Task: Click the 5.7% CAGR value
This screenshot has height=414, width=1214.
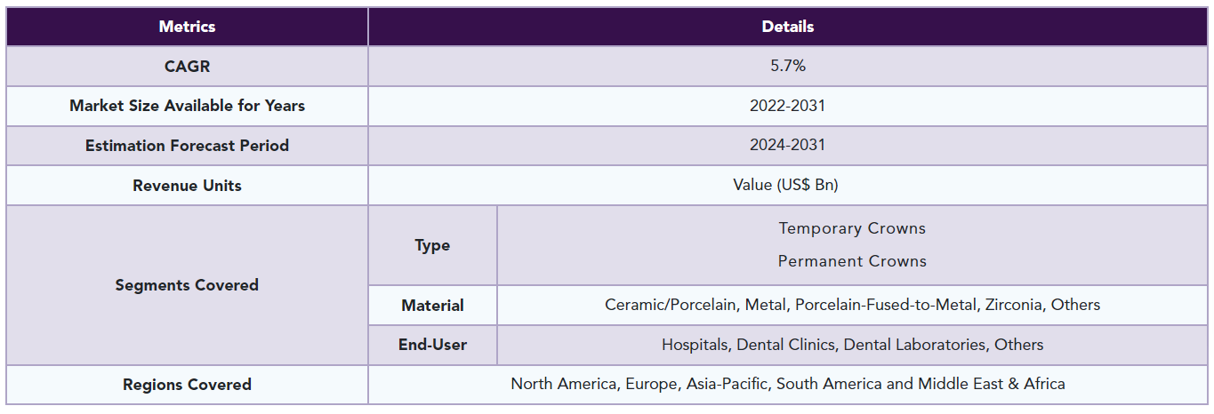Action: pyautogui.click(x=788, y=67)
